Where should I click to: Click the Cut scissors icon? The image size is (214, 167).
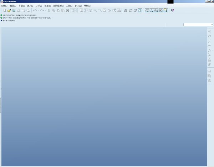click(x=49, y=10)
